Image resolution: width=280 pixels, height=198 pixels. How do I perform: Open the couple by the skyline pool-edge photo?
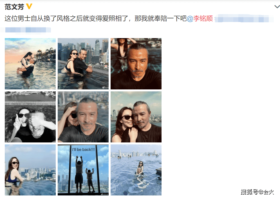tap(83, 63)
